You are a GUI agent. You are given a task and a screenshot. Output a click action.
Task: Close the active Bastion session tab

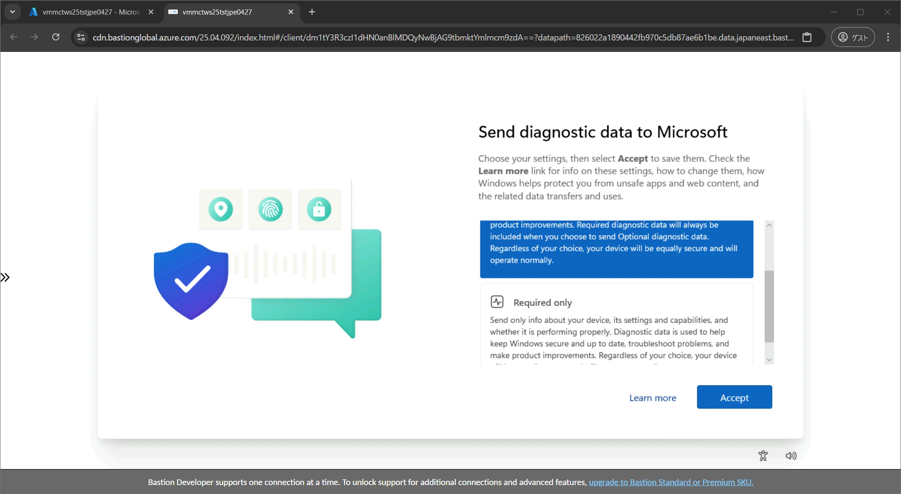(291, 12)
